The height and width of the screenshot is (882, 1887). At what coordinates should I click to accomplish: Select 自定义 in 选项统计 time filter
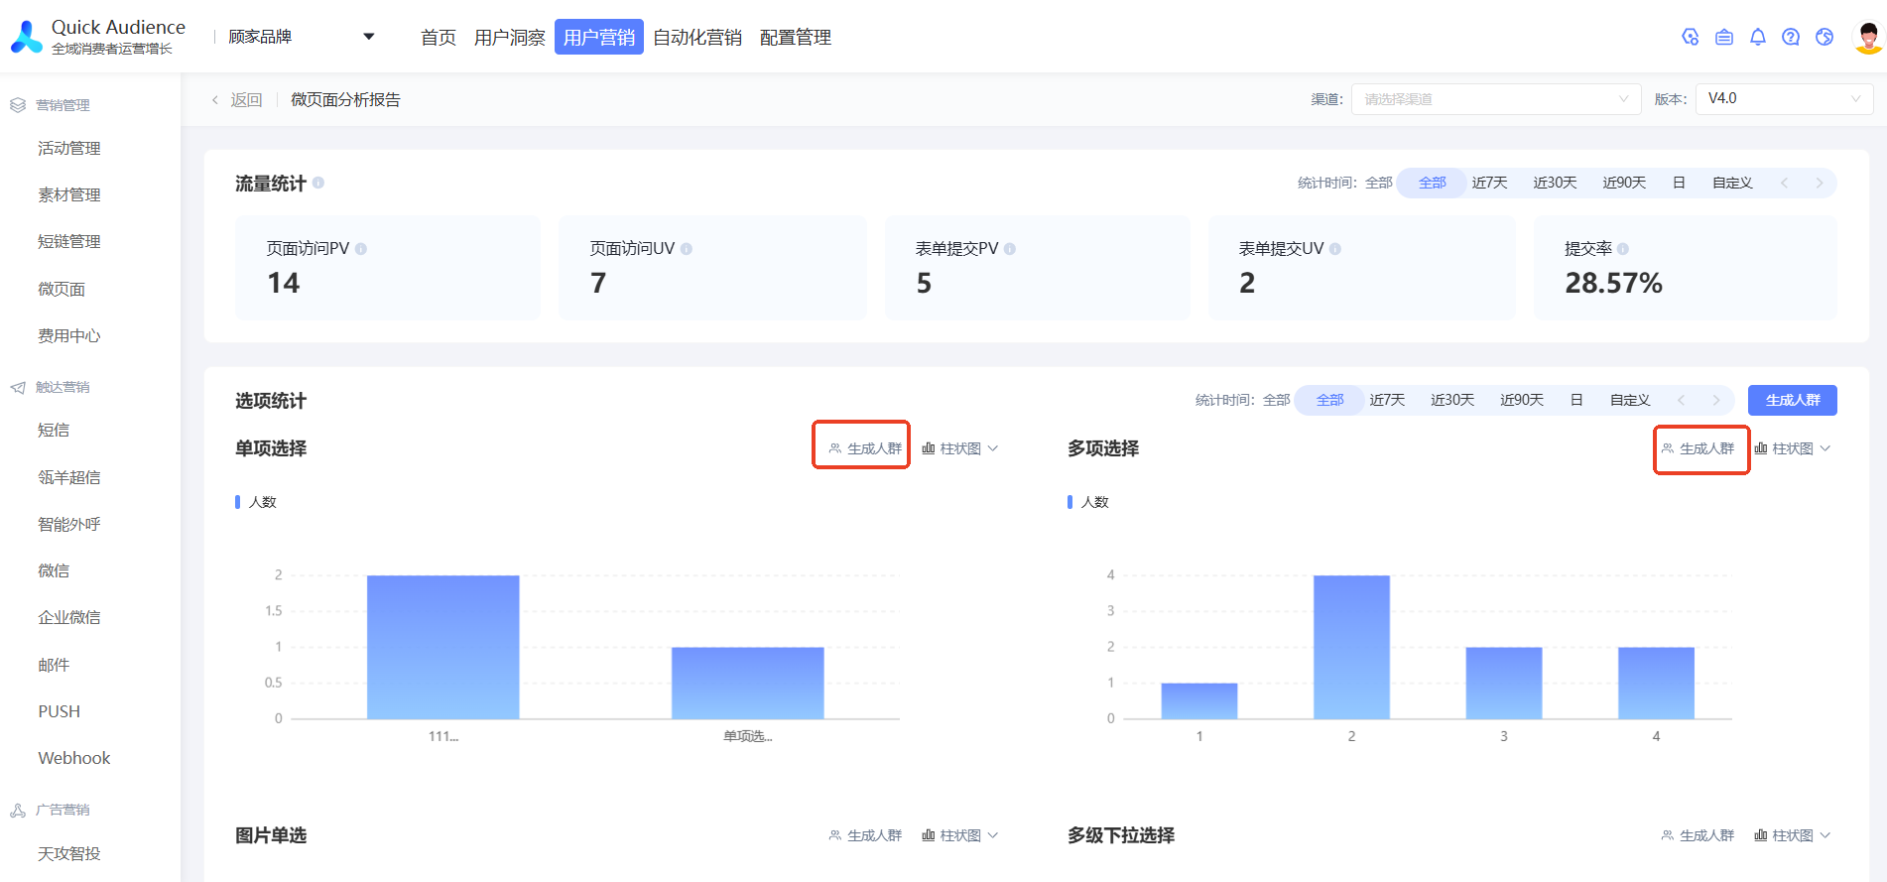(1630, 400)
